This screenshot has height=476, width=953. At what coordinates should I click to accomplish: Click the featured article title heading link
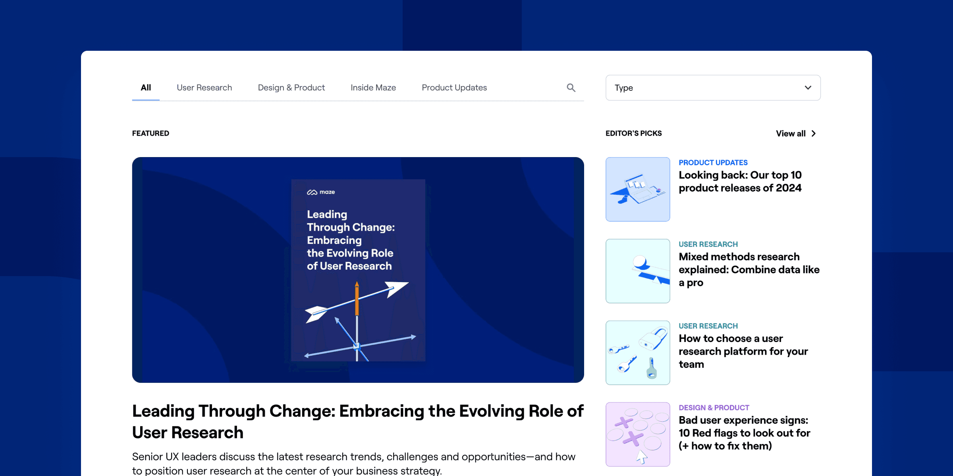coord(358,421)
